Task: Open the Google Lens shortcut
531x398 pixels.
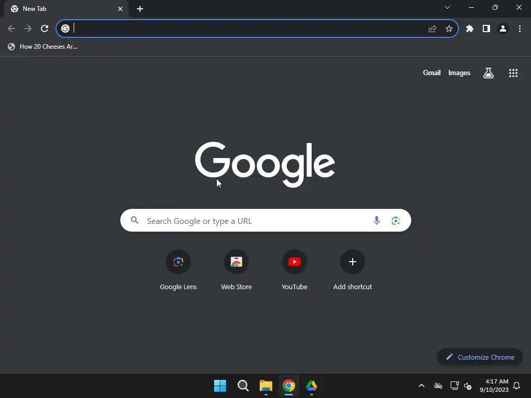Action: coord(178,270)
